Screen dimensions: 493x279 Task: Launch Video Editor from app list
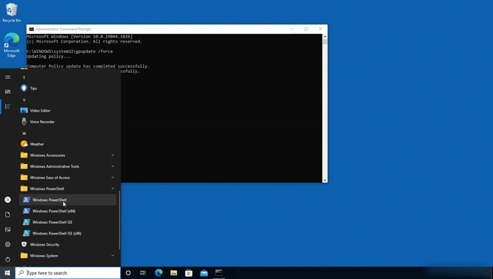click(68, 111)
